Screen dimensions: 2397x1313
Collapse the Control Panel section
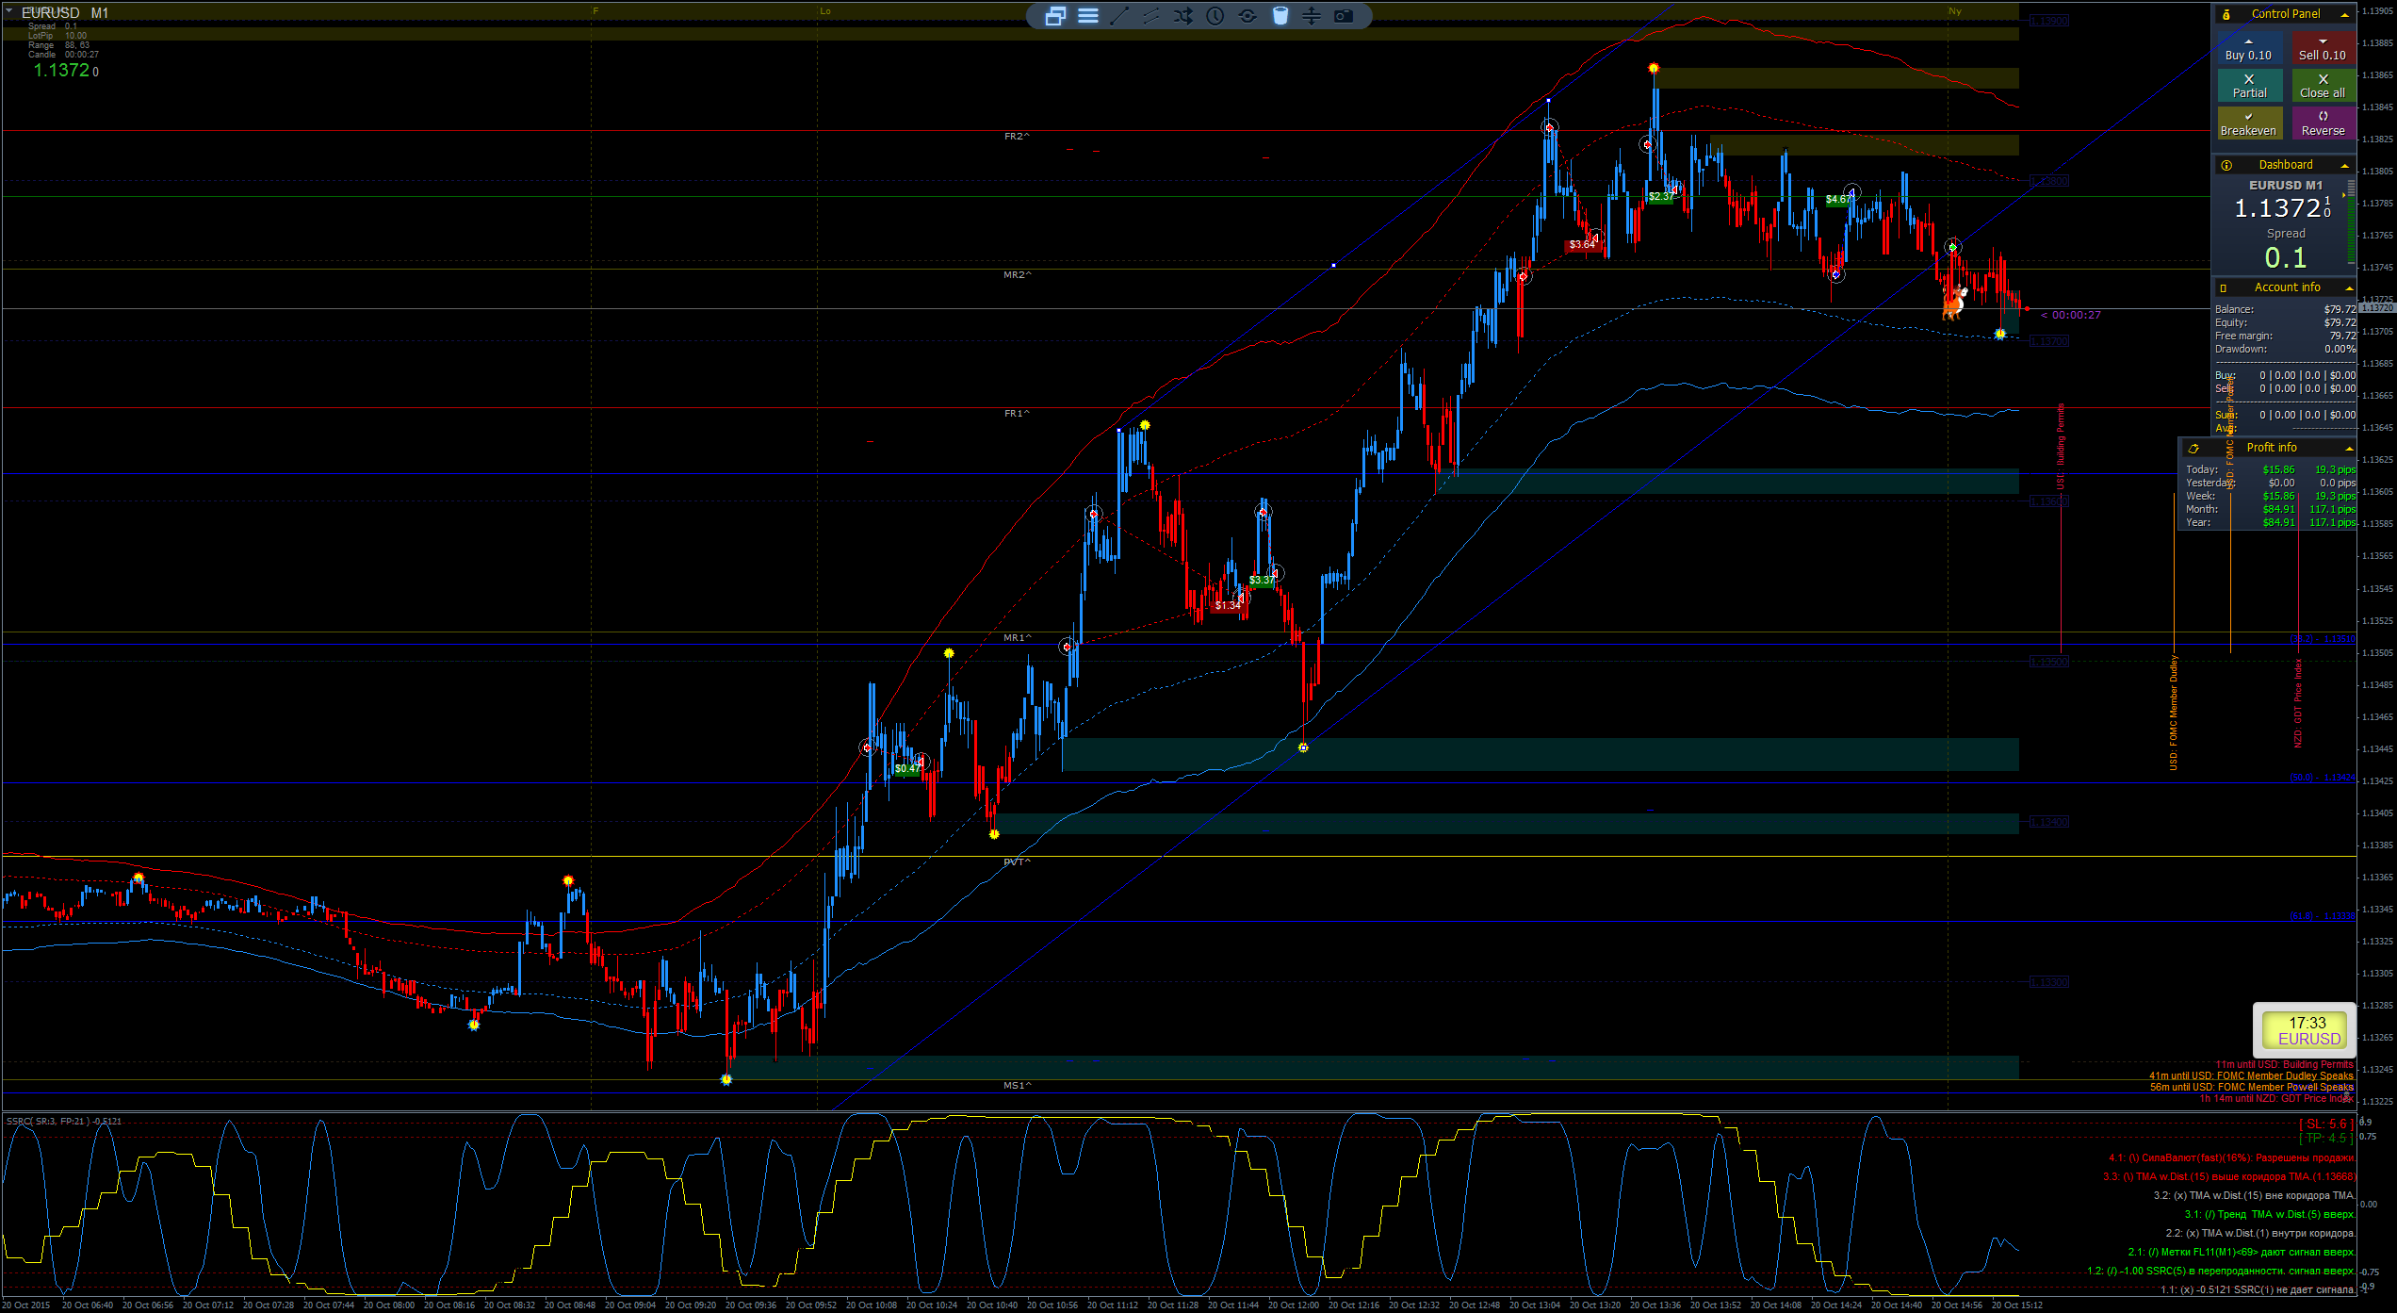coord(2345,14)
